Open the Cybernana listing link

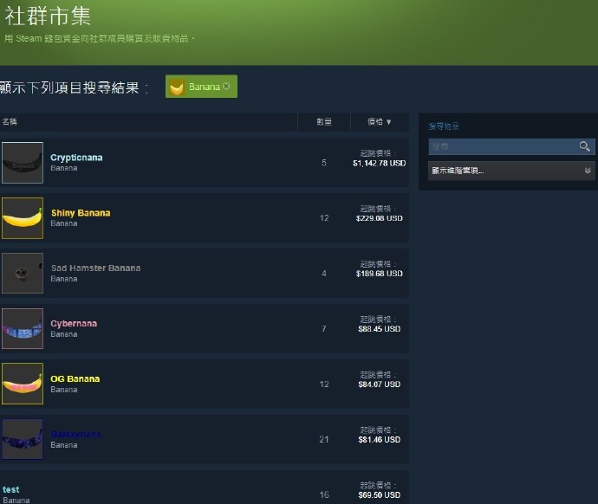74,324
